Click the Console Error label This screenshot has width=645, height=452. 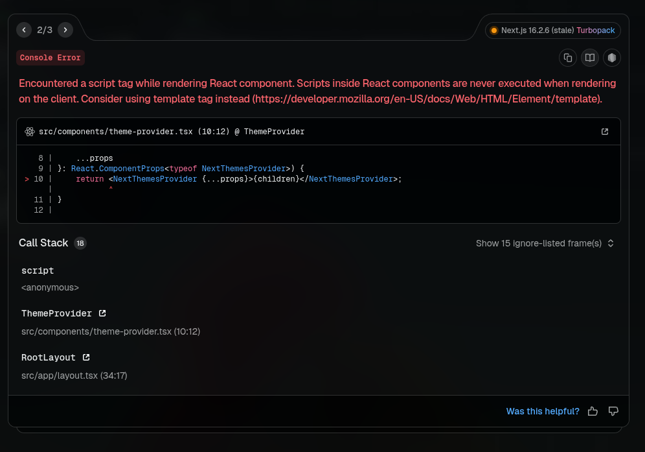[x=50, y=58]
